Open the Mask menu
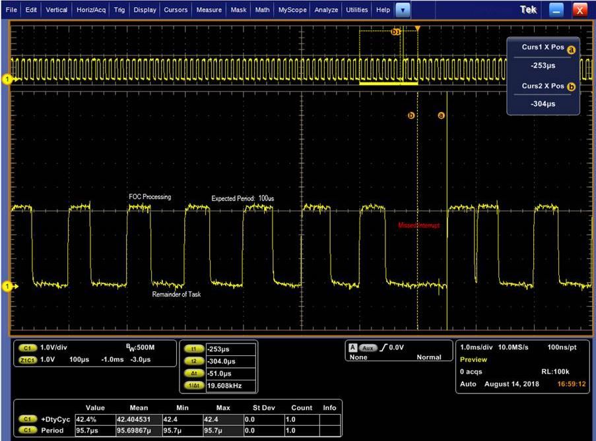The image size is (596, 441). tap(238, 10)
